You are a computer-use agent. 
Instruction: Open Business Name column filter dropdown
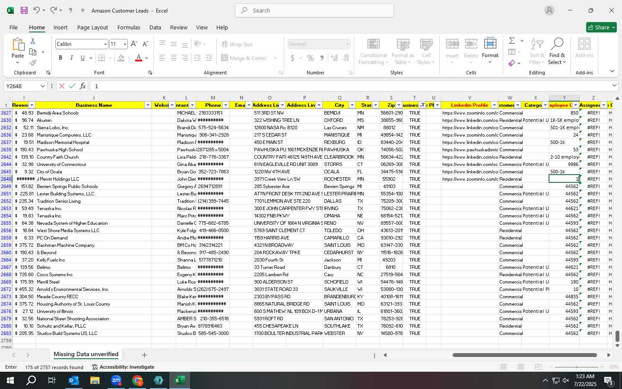click(148, 105)
